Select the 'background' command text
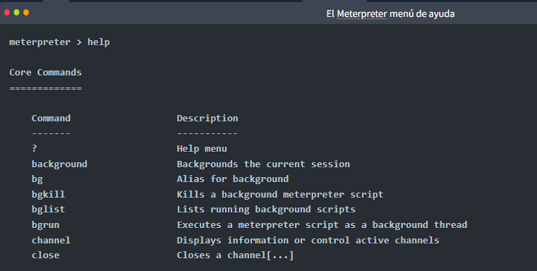The image size is (537, 271). pos(59,164)
